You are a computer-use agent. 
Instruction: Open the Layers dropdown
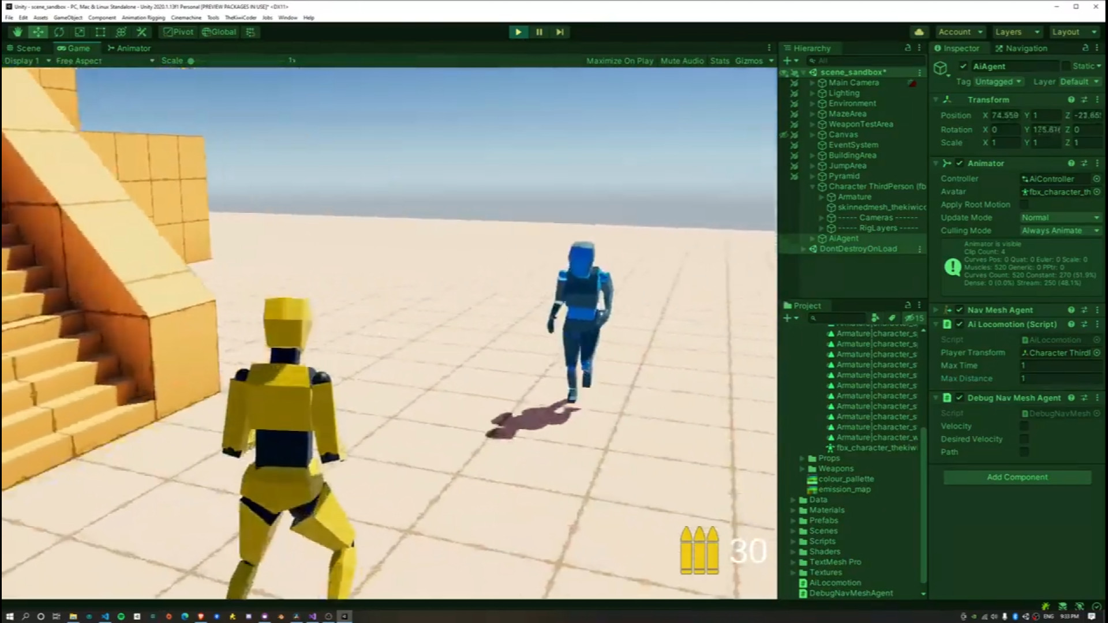click(x=1017, y=32)
